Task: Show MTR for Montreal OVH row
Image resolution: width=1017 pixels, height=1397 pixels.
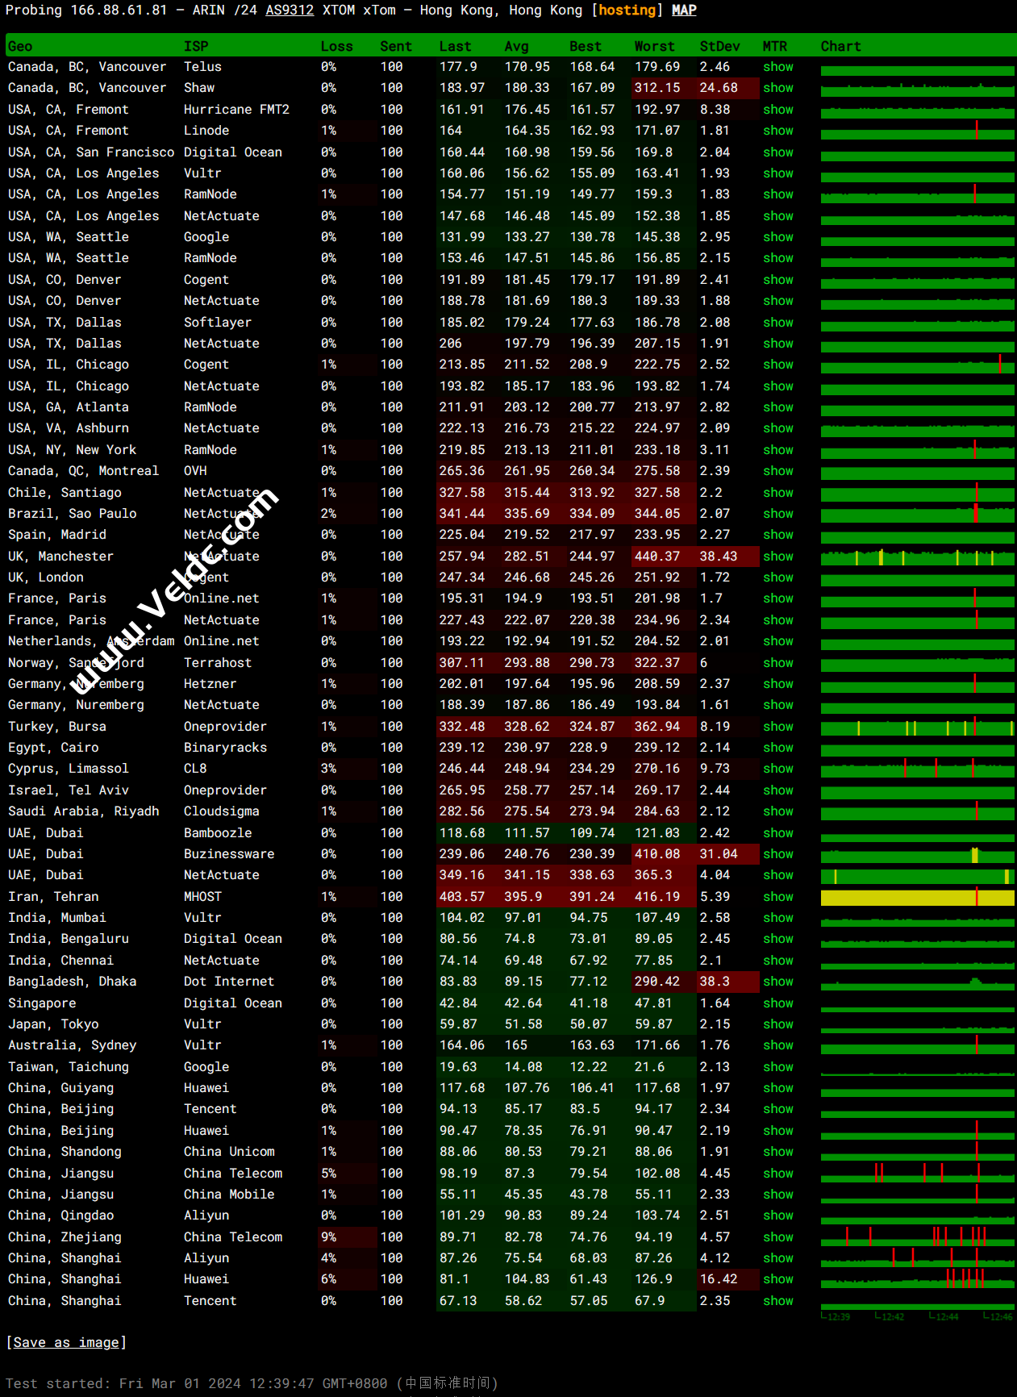Action: (x=778, y=471)
